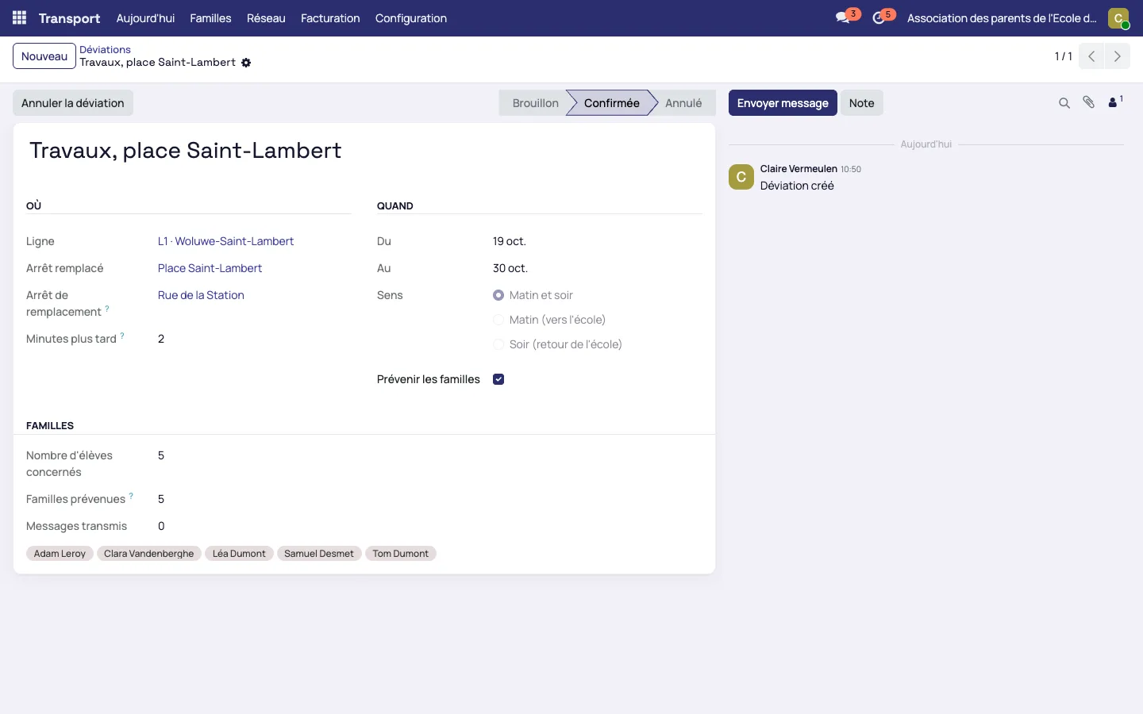The height and width of the screenshot is (714, 1143).
Task: Show help for Arrêt de remplacement
Action: point(107,309)
